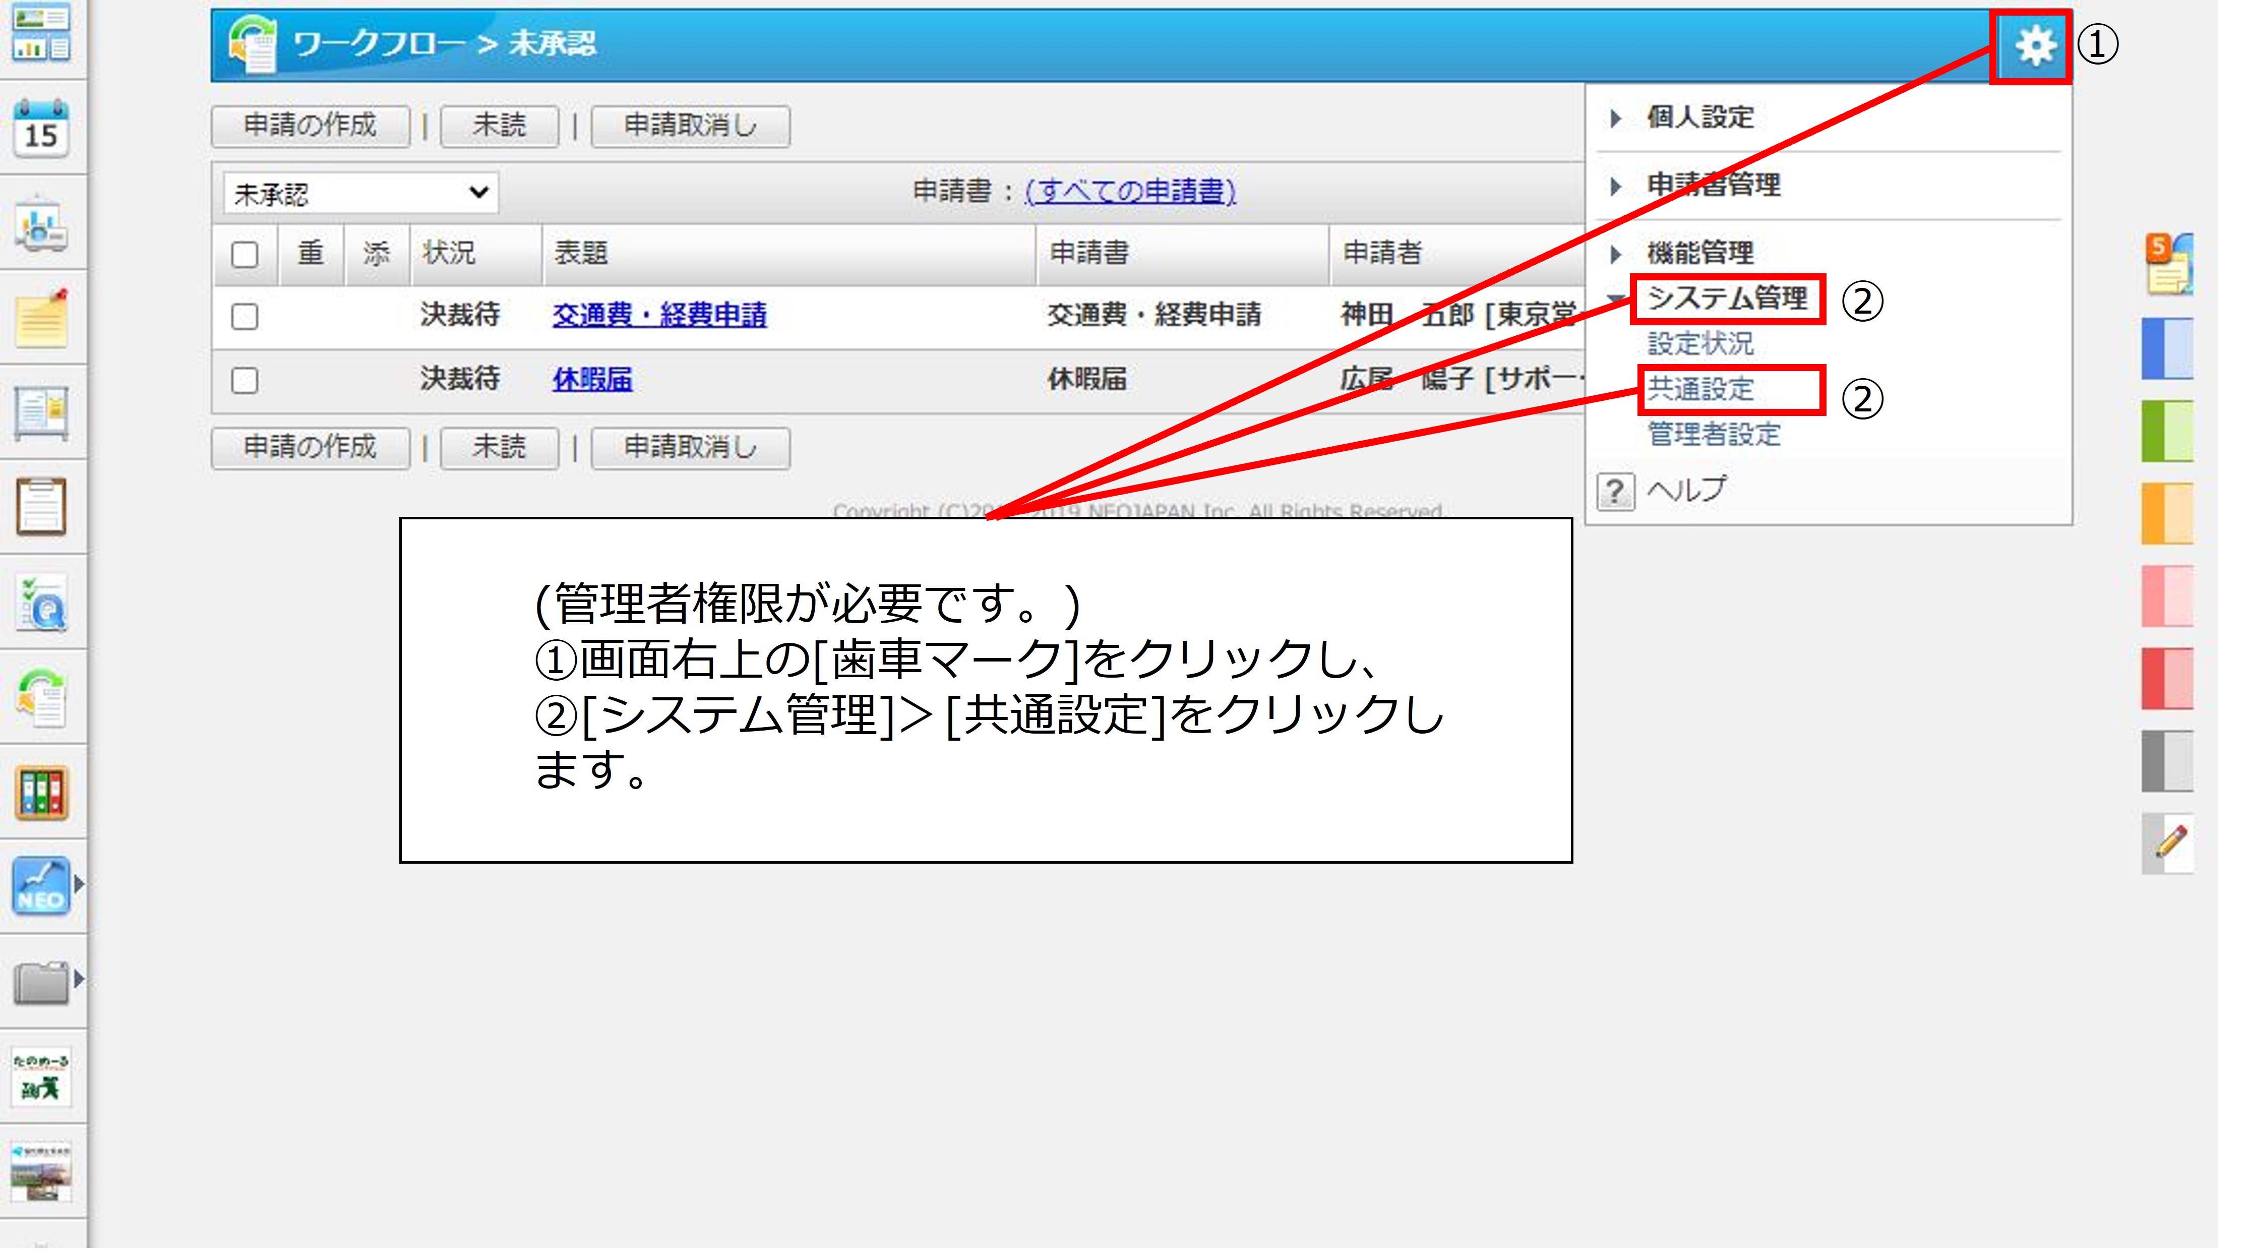Viewport: 2249px width, 1260px height.
Task: Select 共通設定 in the system menu
Action: pos(1700,389)
